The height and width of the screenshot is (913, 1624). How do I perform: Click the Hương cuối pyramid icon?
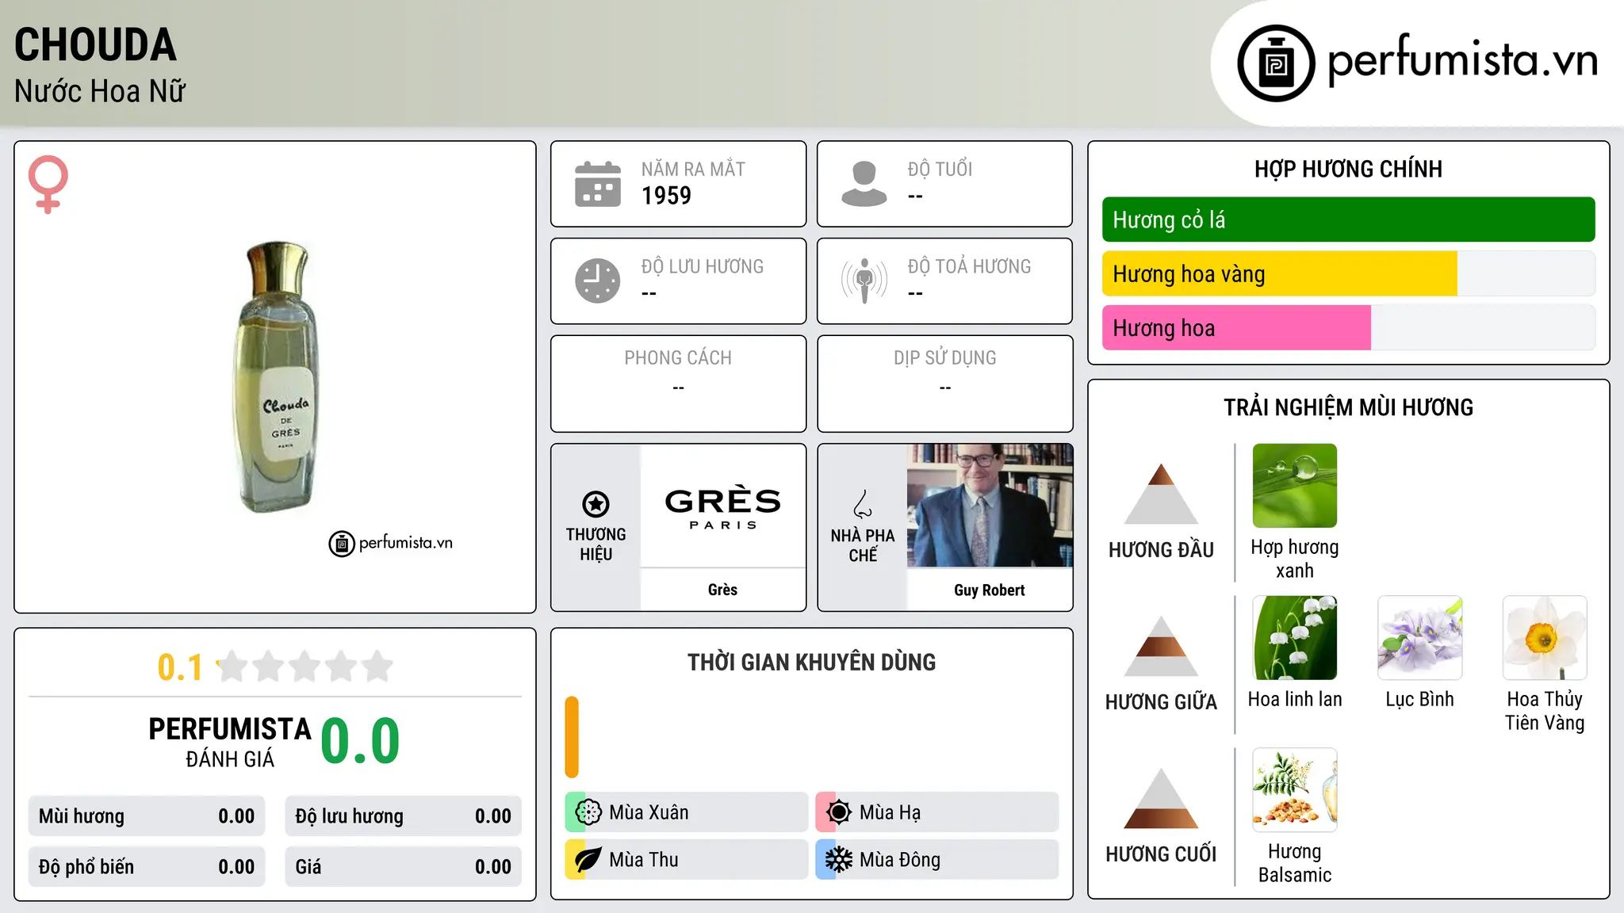pyautogui.click(x=1161, y=798)
